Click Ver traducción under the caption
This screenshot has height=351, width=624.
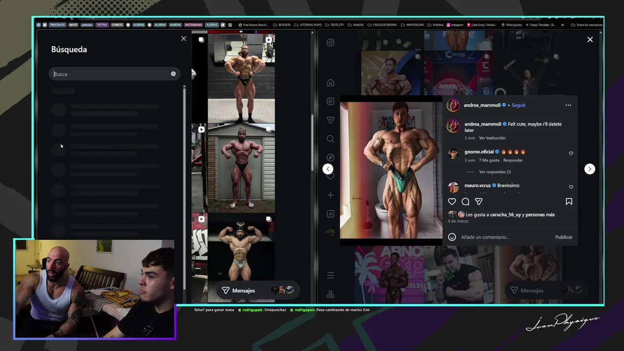point(492,138)
